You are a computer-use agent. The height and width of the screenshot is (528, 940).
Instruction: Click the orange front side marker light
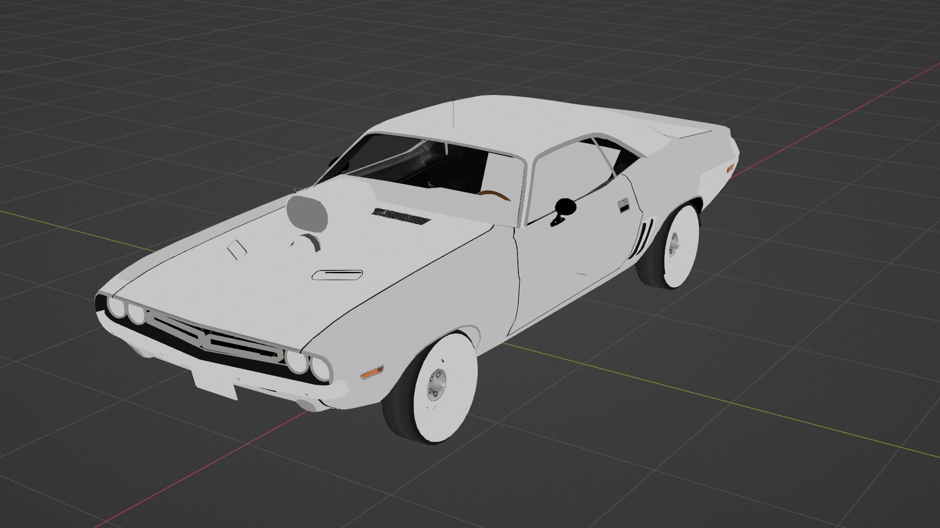(372, 374)
